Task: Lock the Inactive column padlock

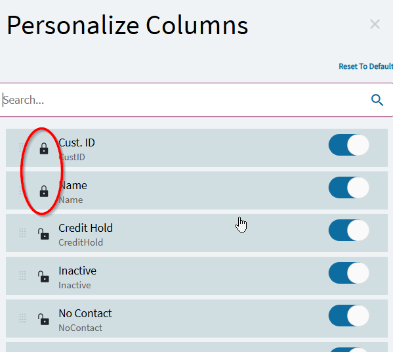Action: pos(43,276)
